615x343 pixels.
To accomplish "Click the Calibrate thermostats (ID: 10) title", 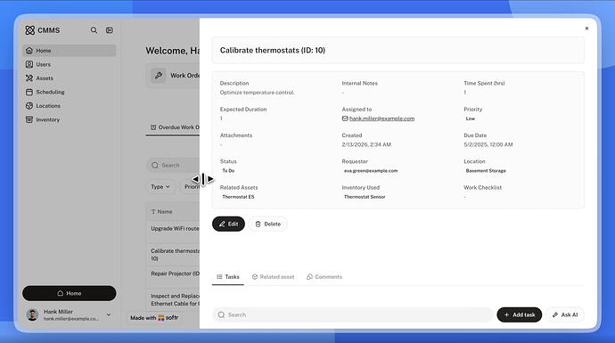I will (x=273, y=50).
